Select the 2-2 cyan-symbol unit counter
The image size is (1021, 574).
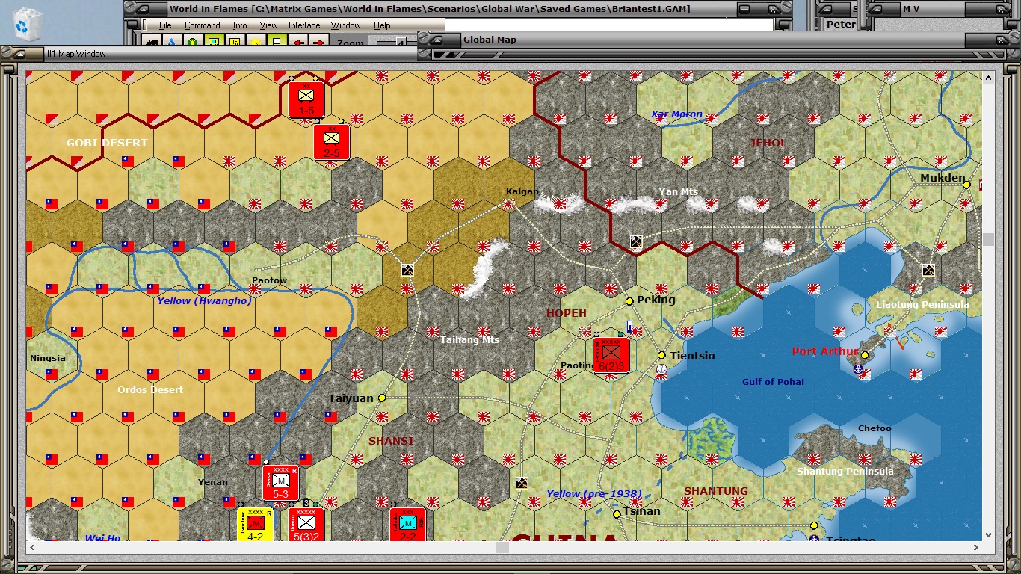[x=408, y=525]
